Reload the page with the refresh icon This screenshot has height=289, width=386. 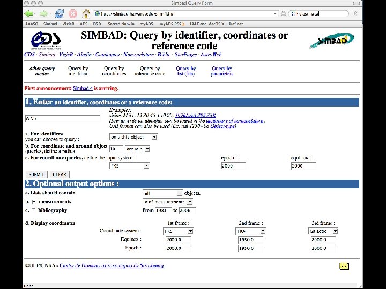[60, 13]
